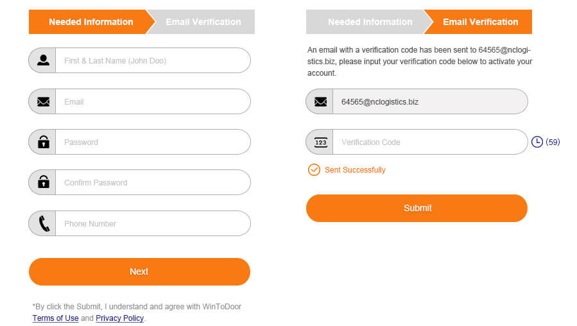This screenshot has width=577, height=326.
Task: Select the right Needed Information tab
Action: pos(370,22)
